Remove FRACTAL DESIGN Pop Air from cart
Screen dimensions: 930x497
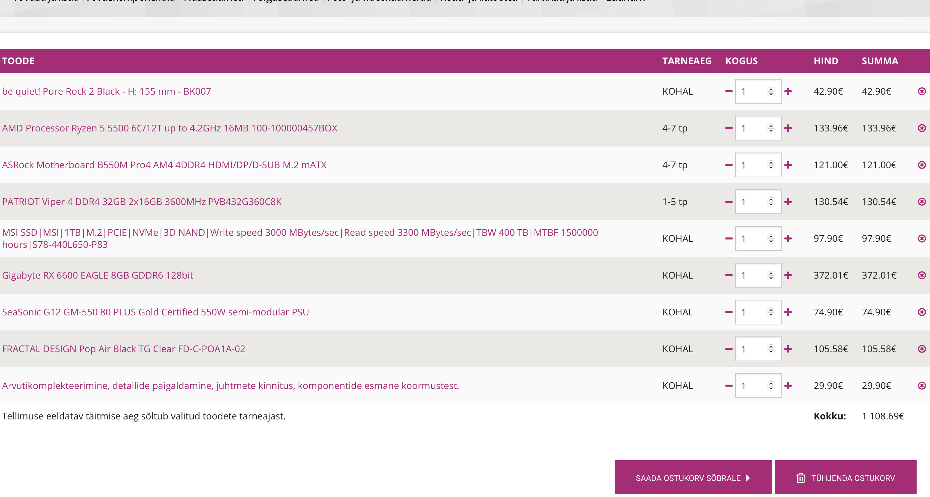[922, 349]
